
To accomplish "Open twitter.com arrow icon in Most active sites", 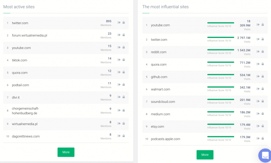I will click(x=119, y=23).
